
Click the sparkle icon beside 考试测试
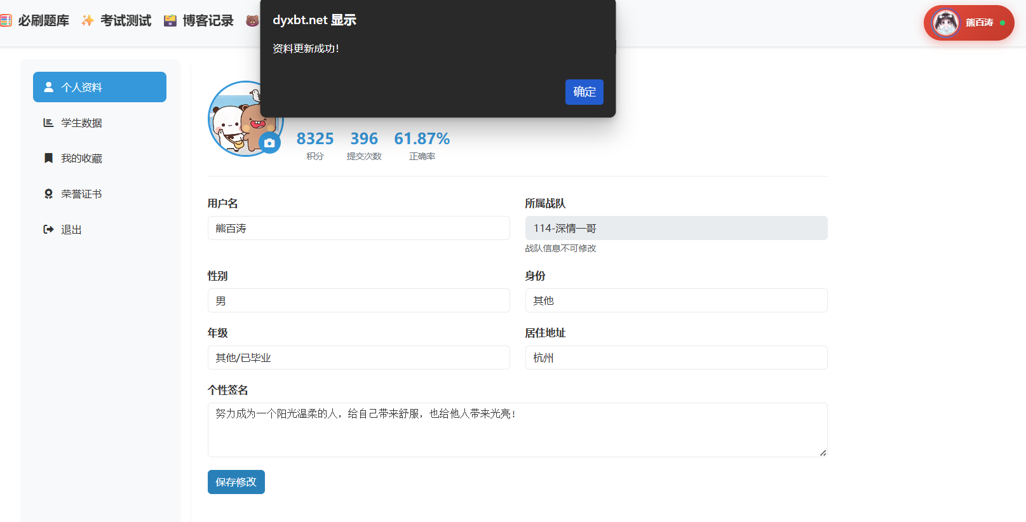click(x=88, y=21)
